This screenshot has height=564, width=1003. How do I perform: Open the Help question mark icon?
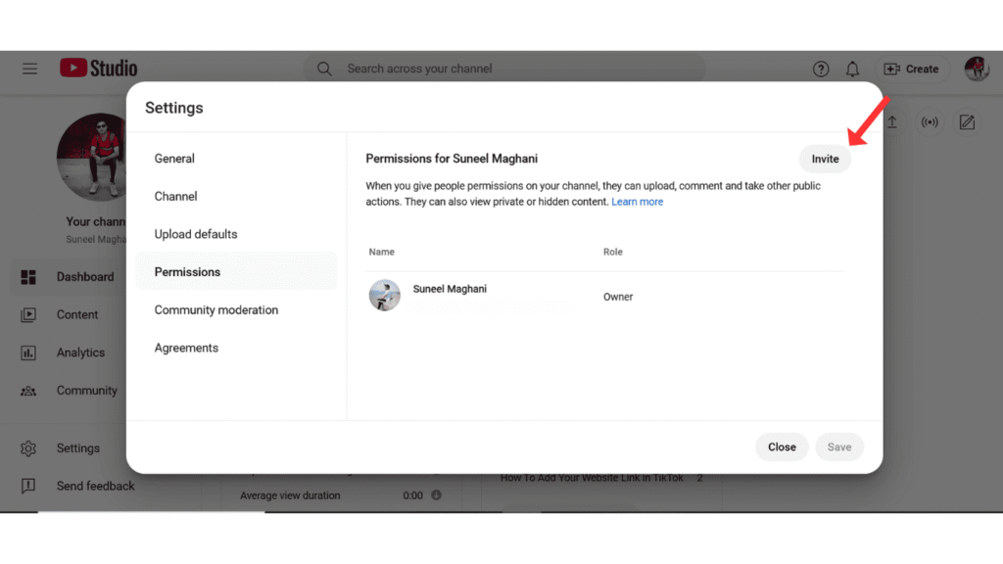coord(821,70)
